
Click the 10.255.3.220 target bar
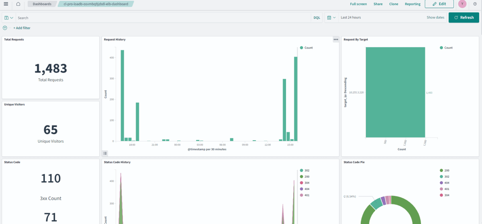click(395, 92)
